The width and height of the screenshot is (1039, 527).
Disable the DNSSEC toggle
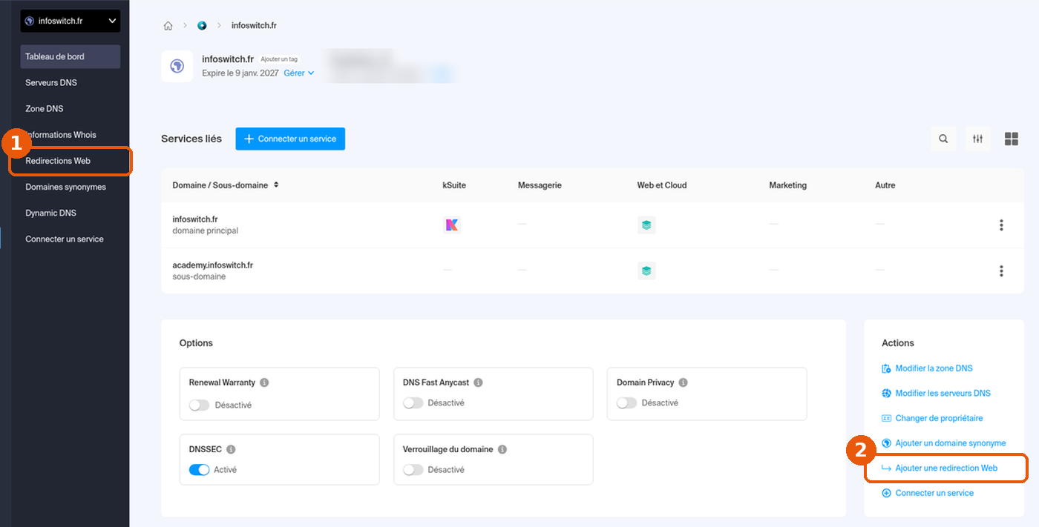point(199,470)
